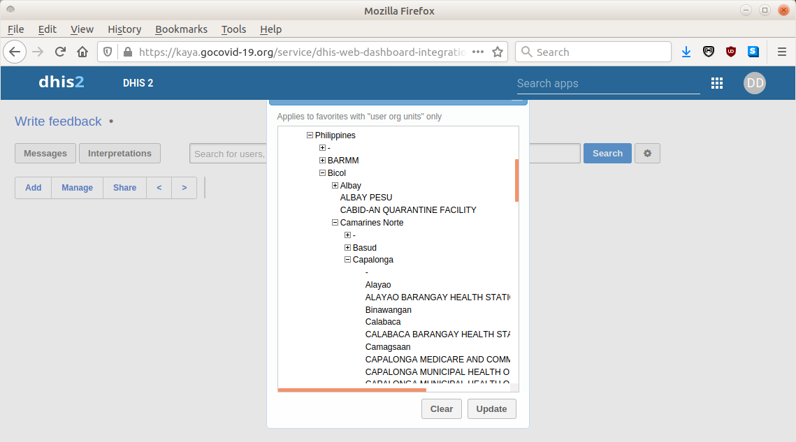This screenshot has width=796, height=442.
Task: Open the History menu
Action: point(124,29)
